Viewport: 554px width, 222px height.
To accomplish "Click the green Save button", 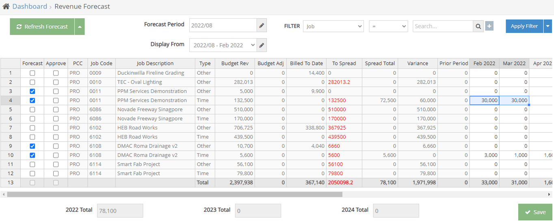I will pyautogui.click(x=535, y=212).
